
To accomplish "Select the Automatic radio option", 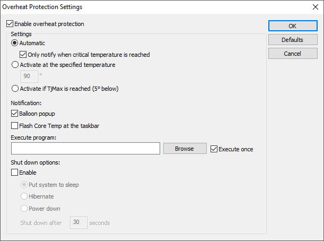I will tap(14, 43).
